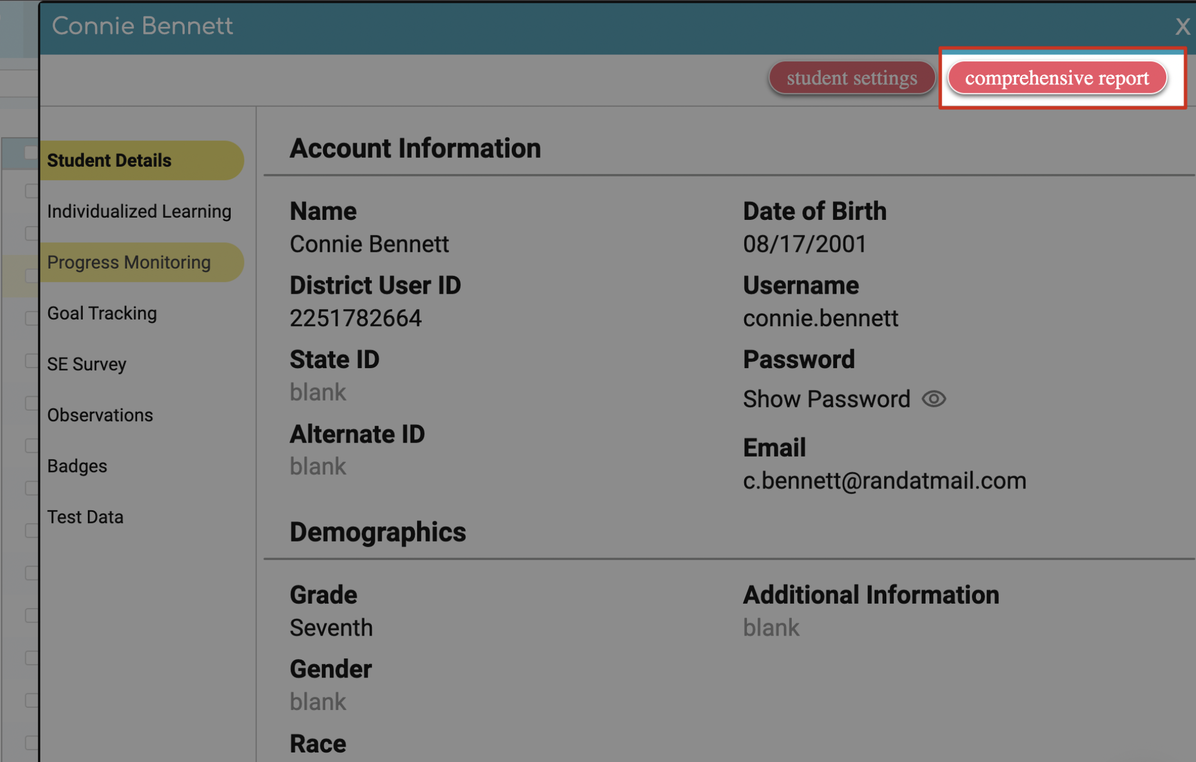Click the eye icon to show password
The image size is (1196, 762).
[933, 399]
